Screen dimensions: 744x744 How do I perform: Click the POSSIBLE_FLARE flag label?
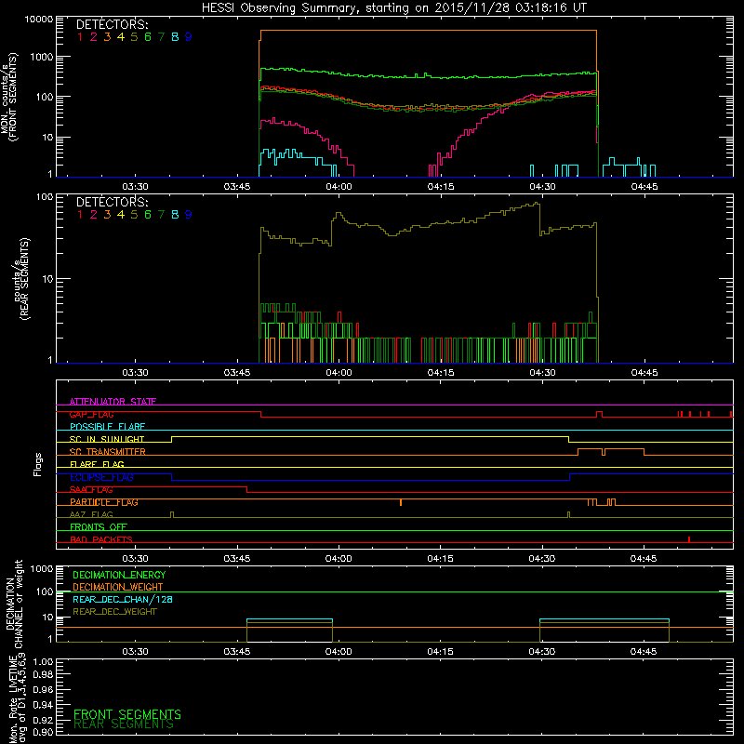click(107, 427)
